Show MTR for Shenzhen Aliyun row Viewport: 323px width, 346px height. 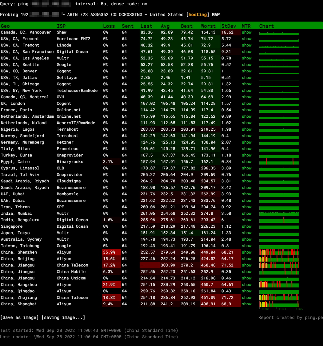pos(246,252)
